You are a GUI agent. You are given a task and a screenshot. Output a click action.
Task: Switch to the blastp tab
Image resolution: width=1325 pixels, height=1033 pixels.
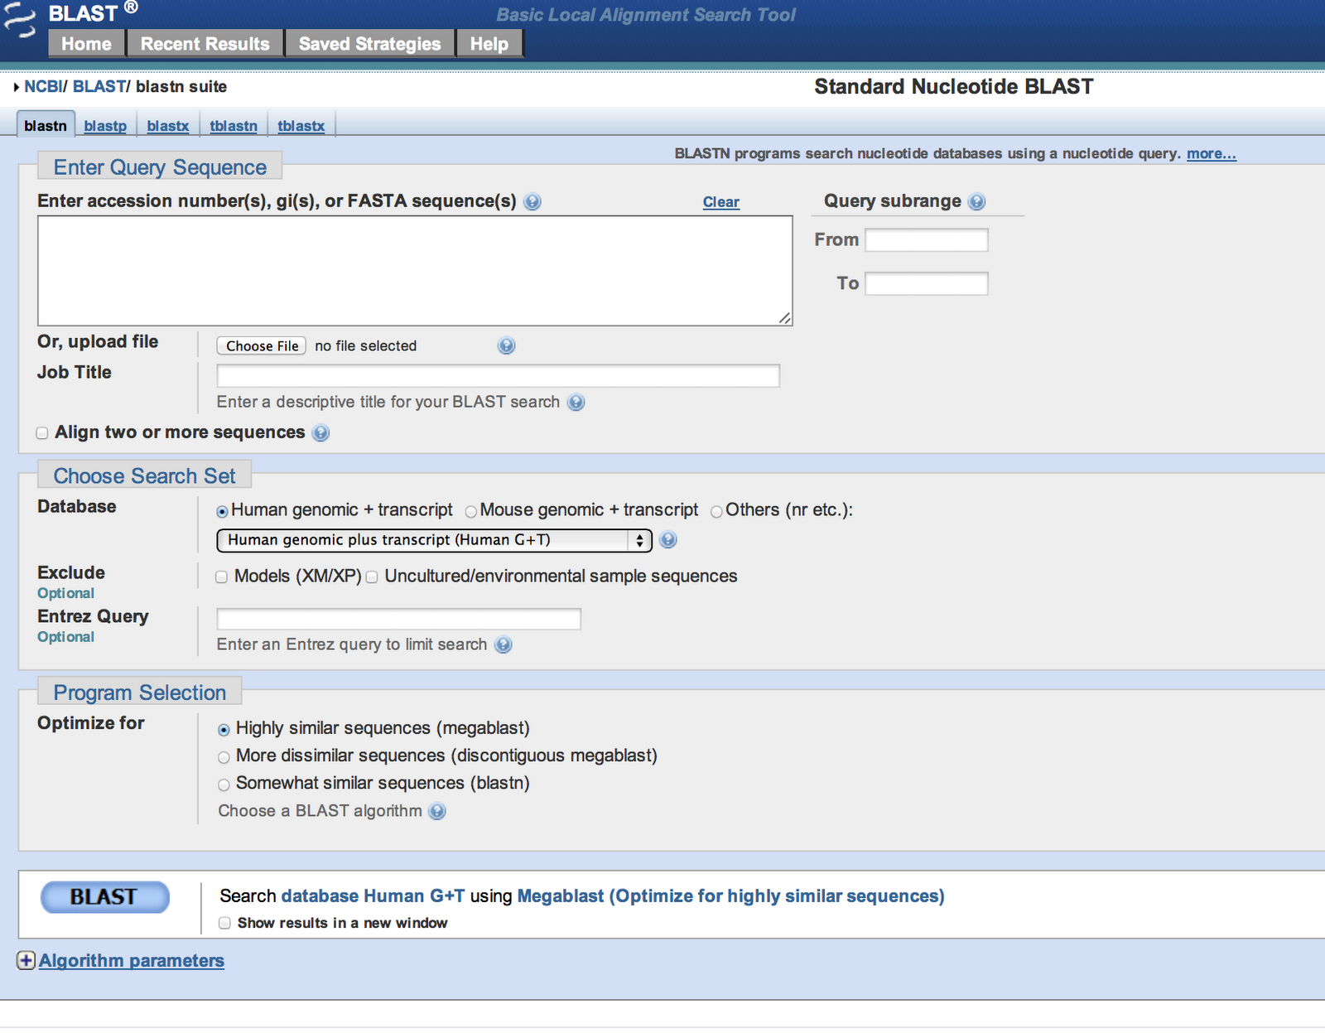pyautogui.click(x=105, y=126)
